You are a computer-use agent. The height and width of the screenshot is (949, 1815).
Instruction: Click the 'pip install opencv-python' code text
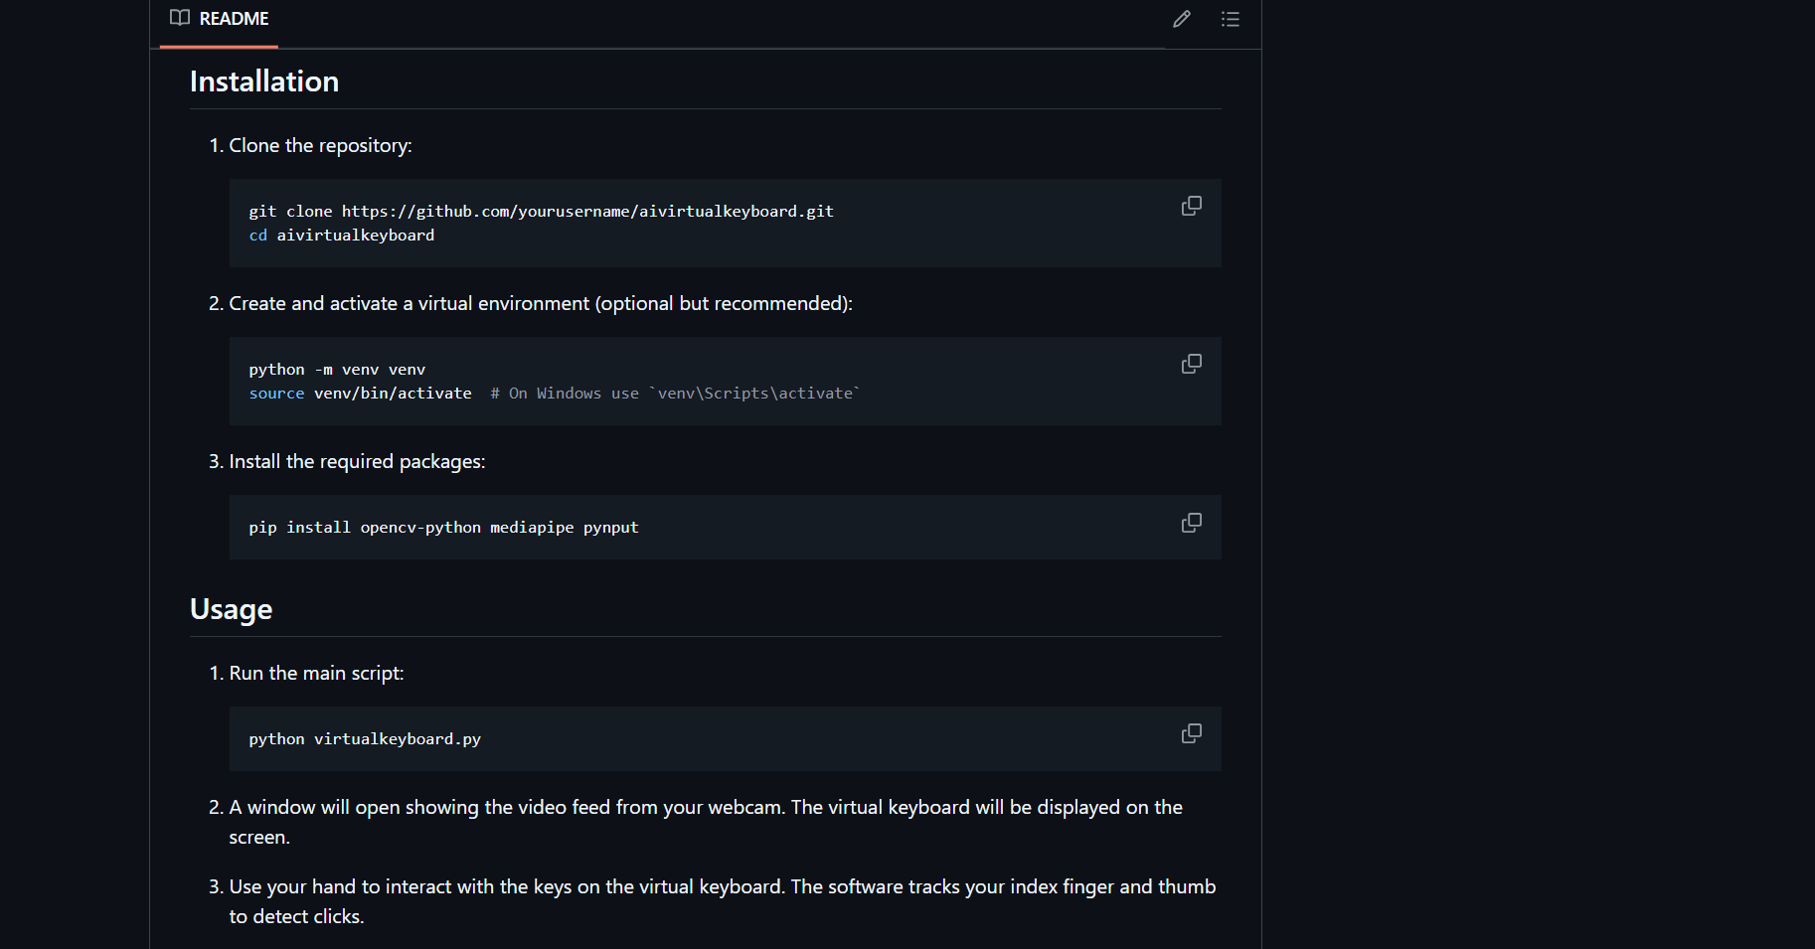point(365,528)
